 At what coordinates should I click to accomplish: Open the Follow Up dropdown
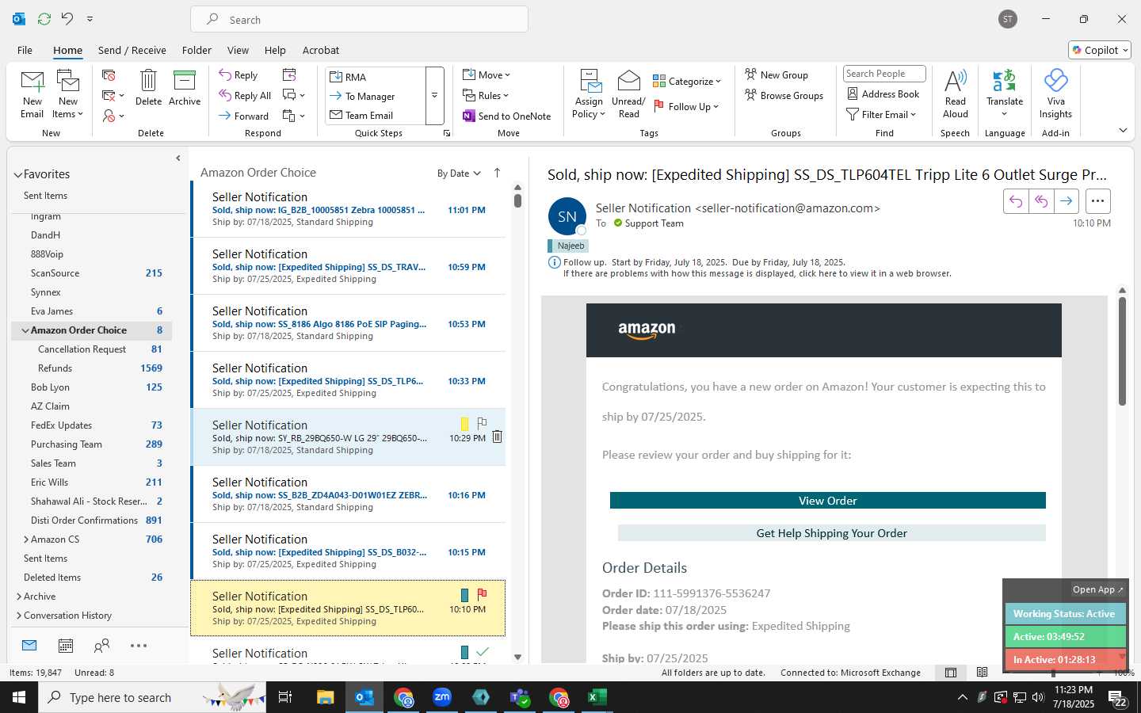(686, 106)
